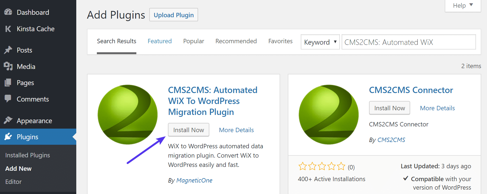Click the 2 items count text

tap(471, 66)
